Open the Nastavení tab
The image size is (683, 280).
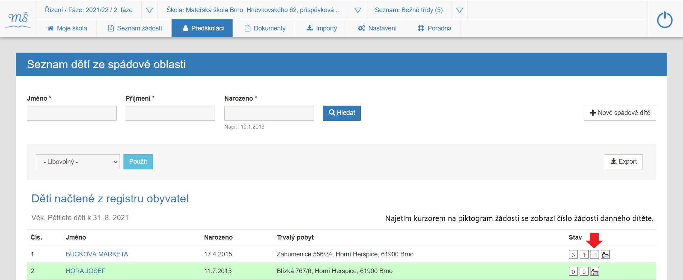pos(377,28)
